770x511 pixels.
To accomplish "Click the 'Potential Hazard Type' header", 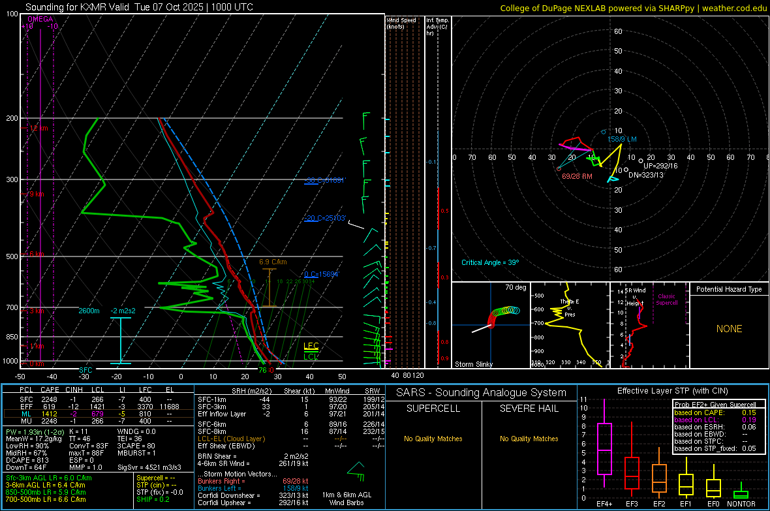I will pyautogui.click(x=729, y=289).
